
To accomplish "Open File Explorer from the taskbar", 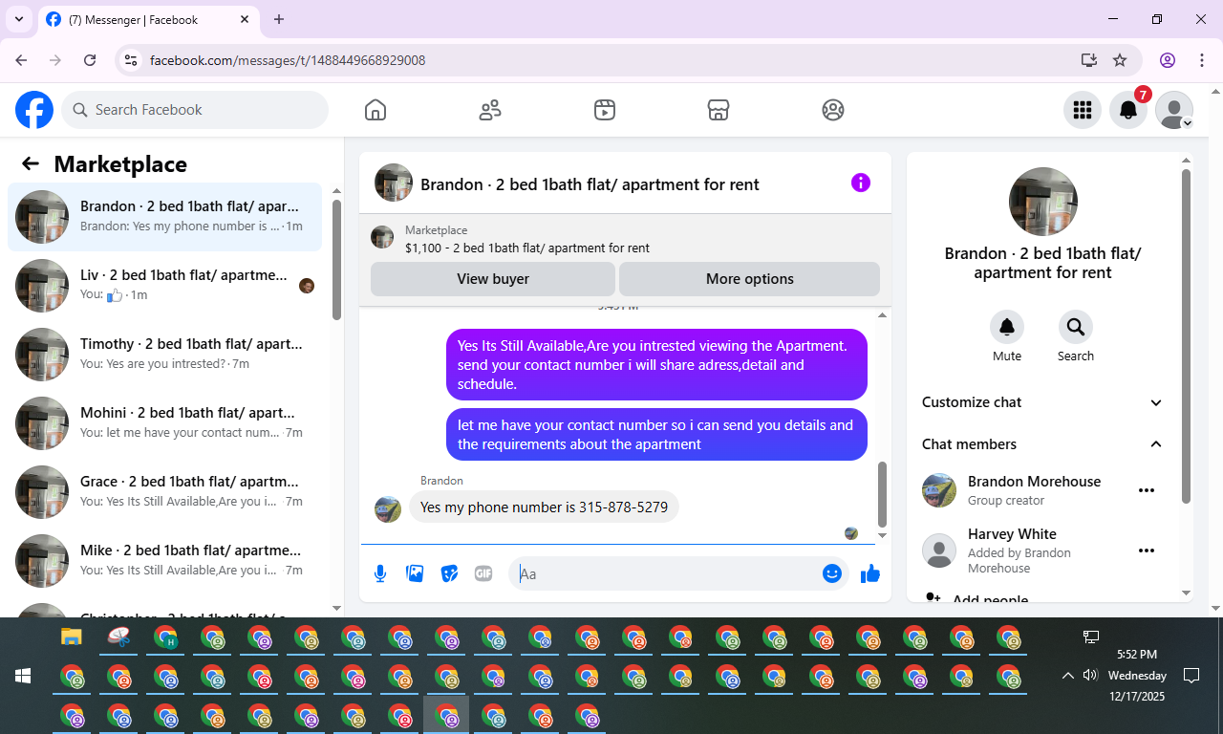I will pyautogui.click(x=72, y=637).
